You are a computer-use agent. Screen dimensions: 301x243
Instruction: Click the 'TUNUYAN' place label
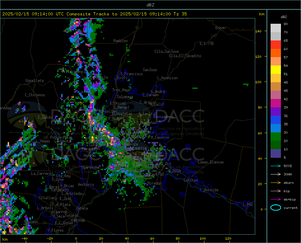point(78,221)
